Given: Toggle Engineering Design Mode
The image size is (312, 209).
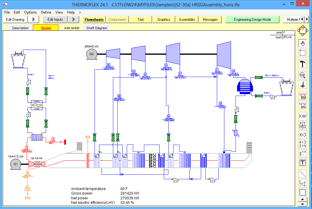Looking at the screenshot, I should [x=252, y=20].
